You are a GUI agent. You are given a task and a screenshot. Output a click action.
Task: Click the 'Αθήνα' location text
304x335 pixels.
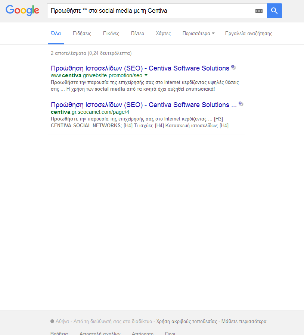click(x=62, y=321)
